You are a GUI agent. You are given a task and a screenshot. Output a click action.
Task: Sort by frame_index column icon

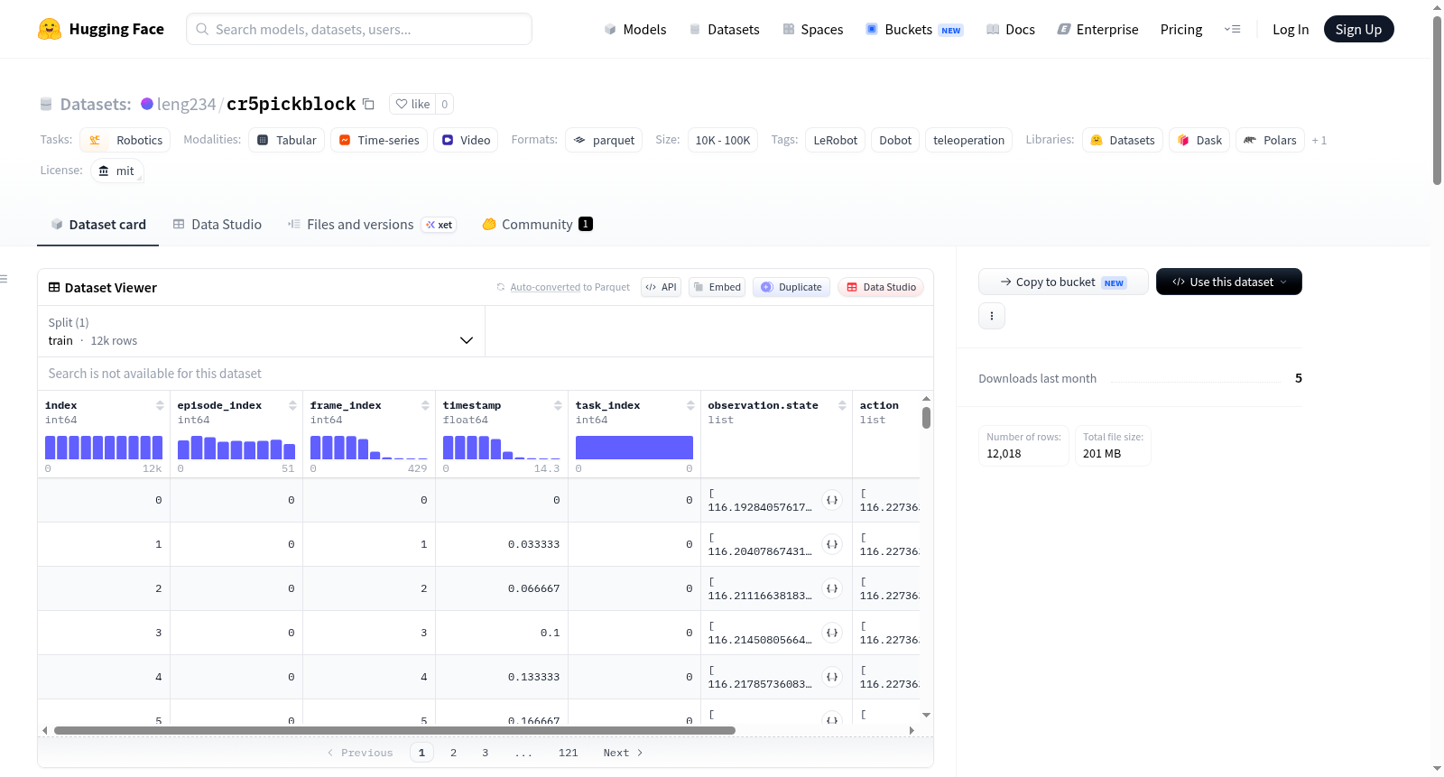(425, 405)
